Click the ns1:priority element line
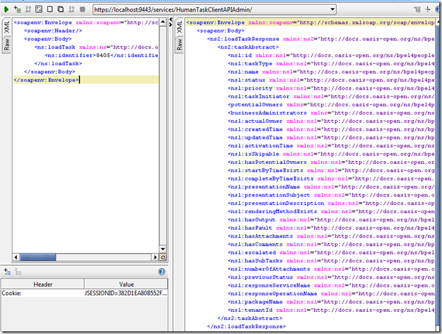Image resolution: width=442 pixels, height=334 pixels. tap(331, 88)
